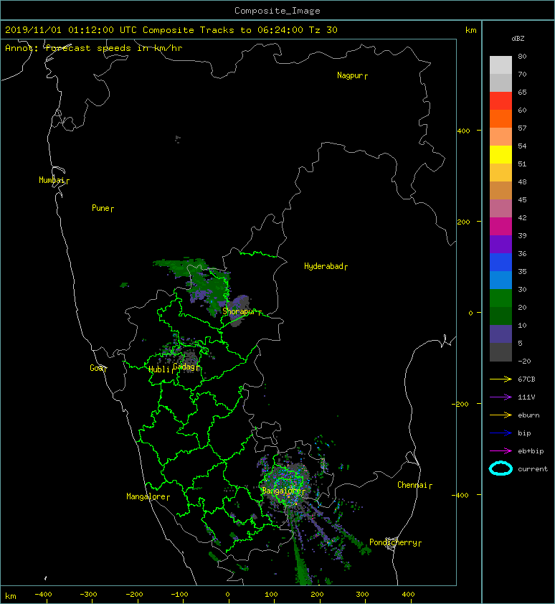555x604 pixels.
Task: Click the magenta eb+bip arrow icon
Action: pos(501,451)
